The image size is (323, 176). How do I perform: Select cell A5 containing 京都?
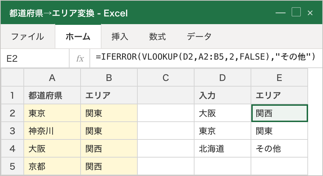pyautogui.click(x=52, y=166)
